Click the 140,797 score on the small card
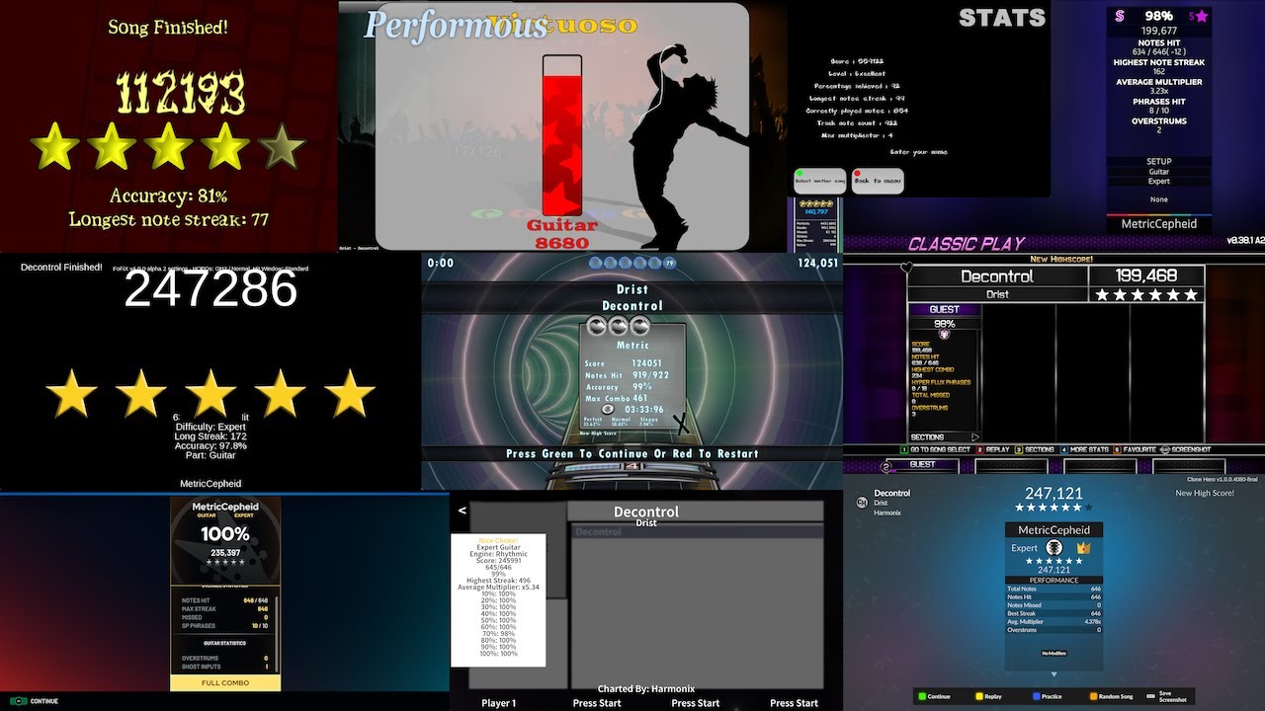Image resolution: width=1265 pixels, height=711 pixels. (x=815, y=211)
